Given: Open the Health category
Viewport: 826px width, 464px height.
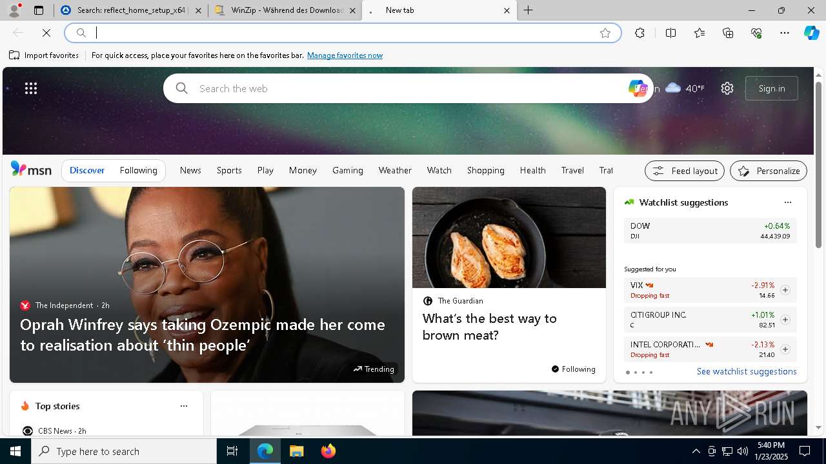Looking at the screenshot, I should click(532, 170).
